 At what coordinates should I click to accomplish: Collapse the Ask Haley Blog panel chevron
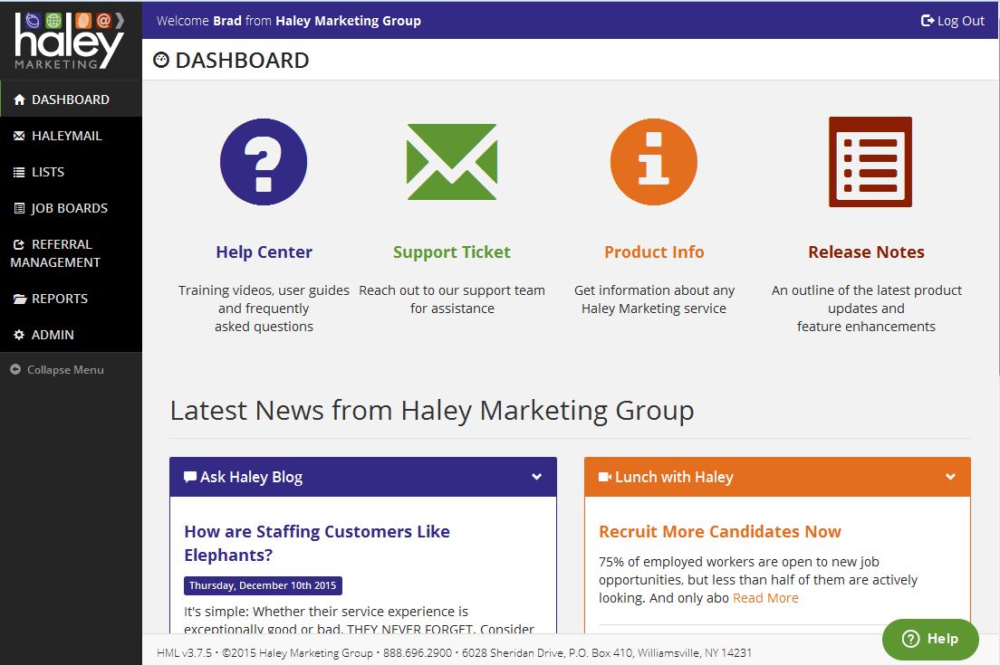pyautogui.click(x=537, y=477)
